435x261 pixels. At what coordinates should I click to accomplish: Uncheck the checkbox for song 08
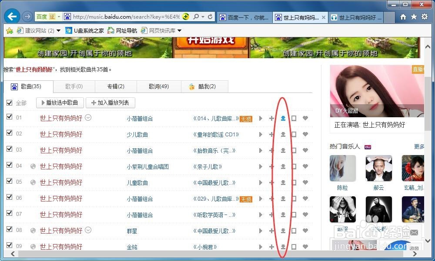tap(10, 229)
